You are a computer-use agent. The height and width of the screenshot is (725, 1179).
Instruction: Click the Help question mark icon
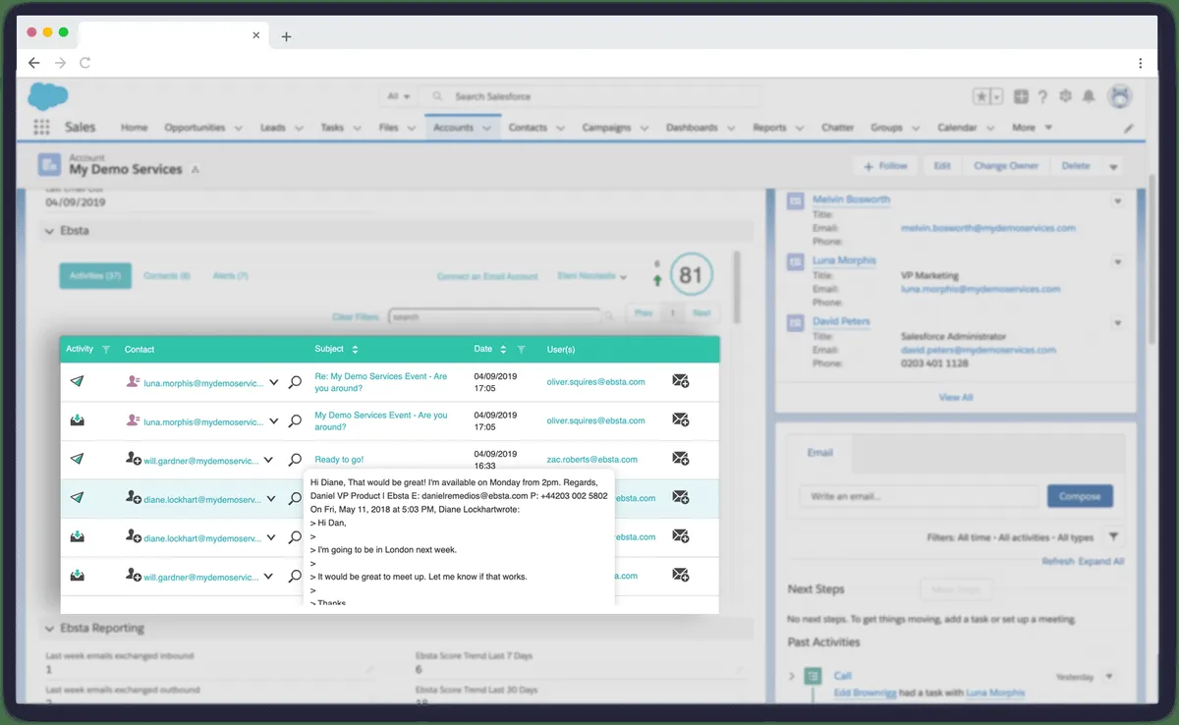click(x=1043, y=96)
